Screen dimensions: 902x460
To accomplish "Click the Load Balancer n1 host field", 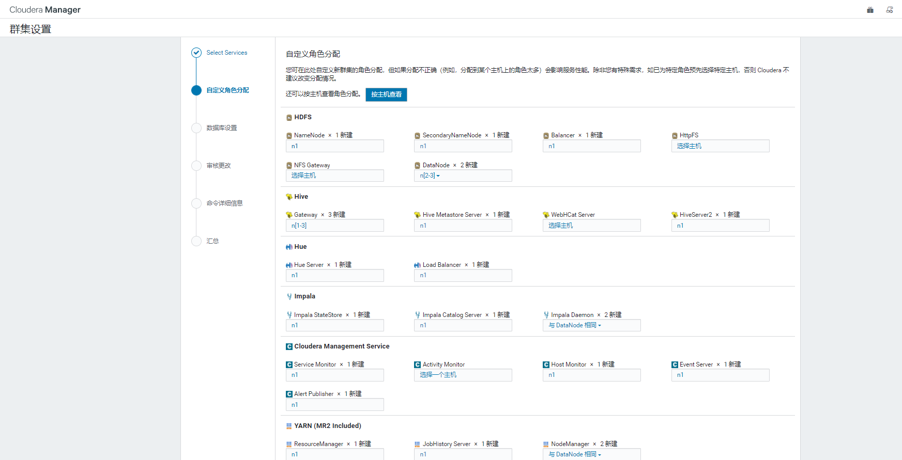I will click(x=463, y=275).
